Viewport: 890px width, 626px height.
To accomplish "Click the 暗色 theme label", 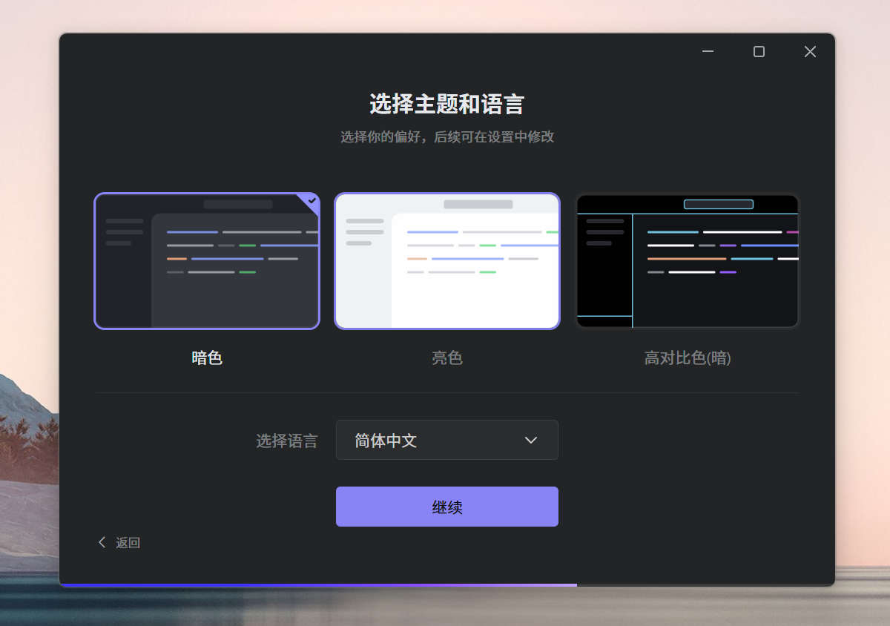I will click(207, 358).
